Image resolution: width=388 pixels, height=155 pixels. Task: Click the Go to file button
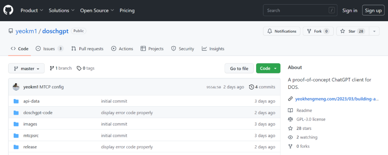coord(239,69)
